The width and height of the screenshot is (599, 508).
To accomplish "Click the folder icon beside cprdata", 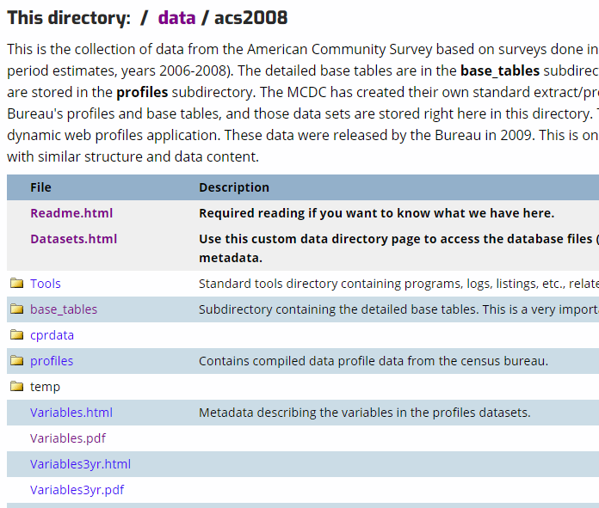I will 16,335.
